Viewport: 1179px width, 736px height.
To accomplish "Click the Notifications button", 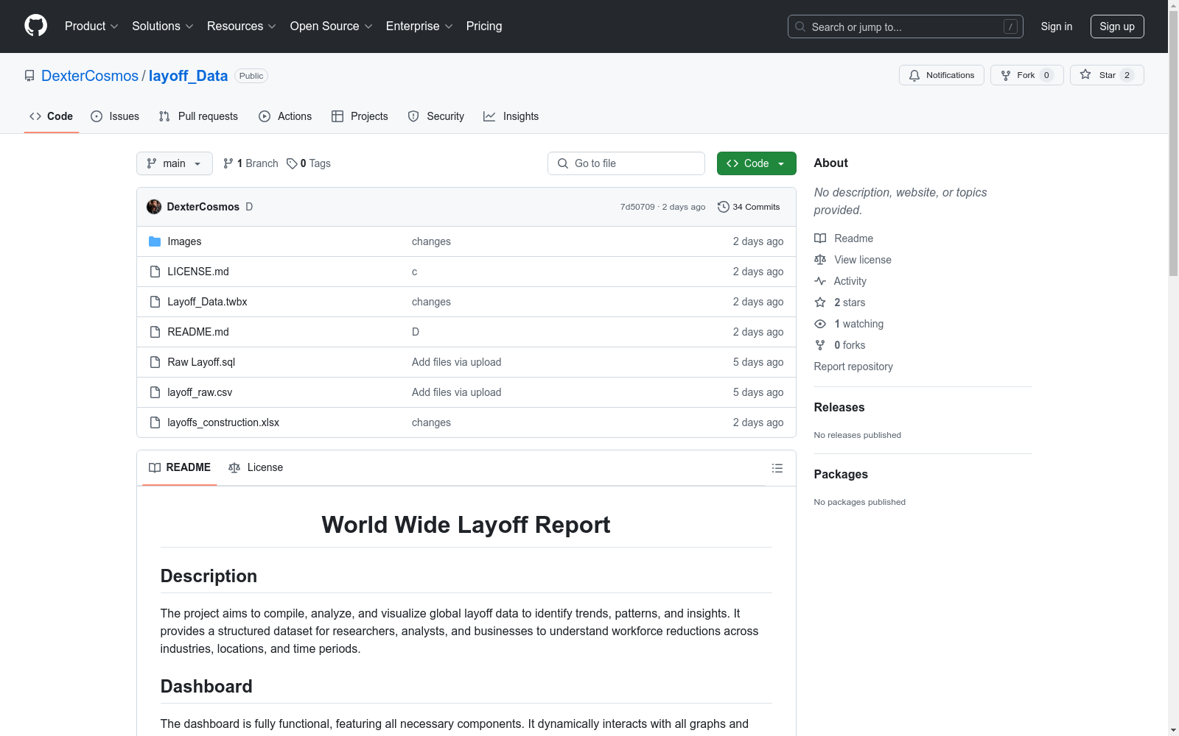I will point(942,75).
